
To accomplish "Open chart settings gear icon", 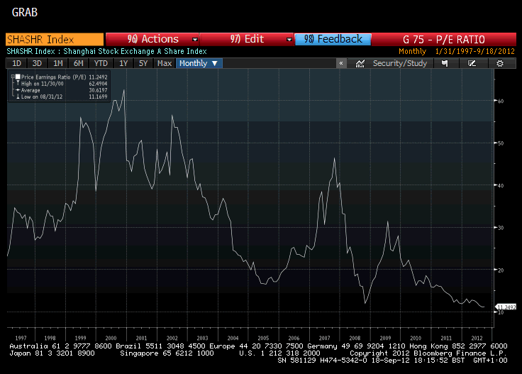I will (x=500, y=63).
